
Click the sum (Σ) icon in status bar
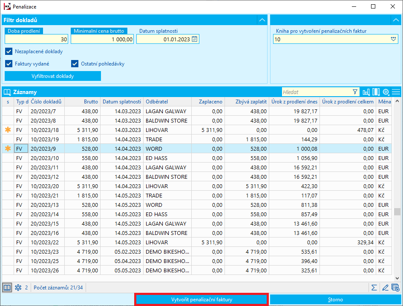point(374,288)
